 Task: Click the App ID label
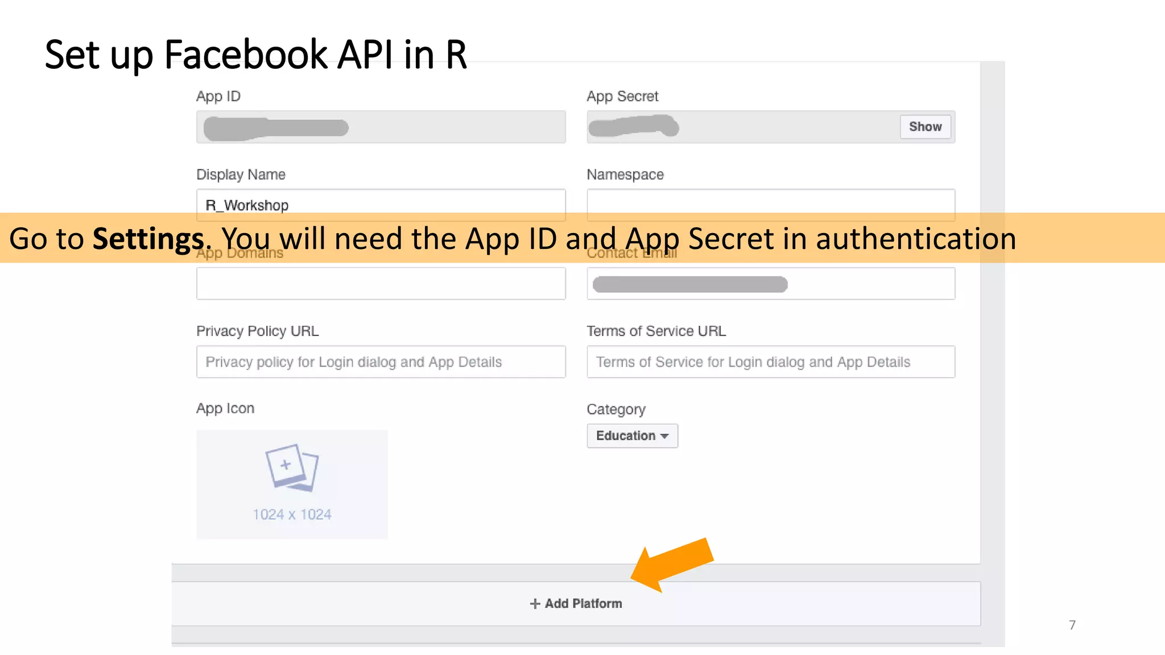click(x=218, y=96)
